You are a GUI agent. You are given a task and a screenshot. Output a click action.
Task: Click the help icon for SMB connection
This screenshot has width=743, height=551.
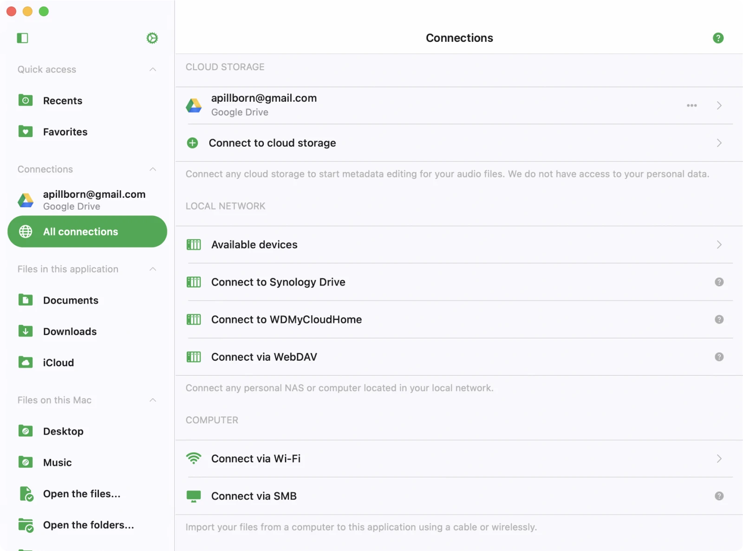(x=719, y=496)
